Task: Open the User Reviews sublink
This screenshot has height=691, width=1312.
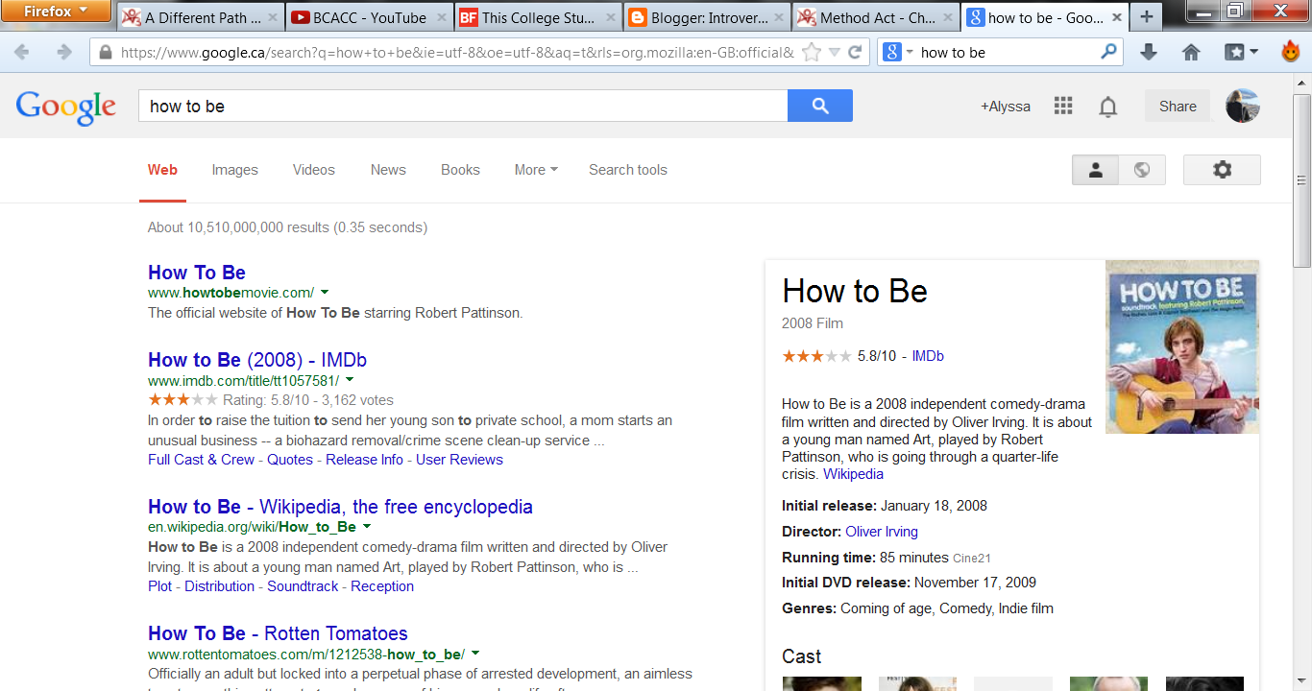Action: [x=459, y=460]
